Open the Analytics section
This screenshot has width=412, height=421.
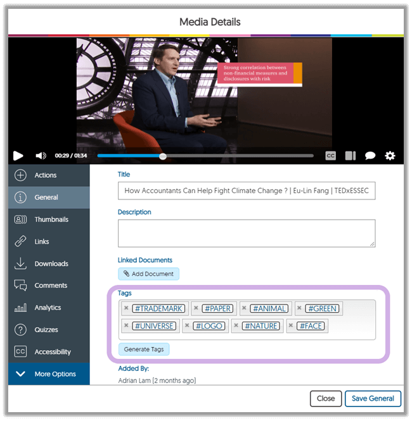pos(48,308)
